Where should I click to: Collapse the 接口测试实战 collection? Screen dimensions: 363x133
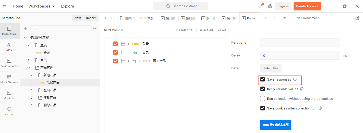pos(25,38)
